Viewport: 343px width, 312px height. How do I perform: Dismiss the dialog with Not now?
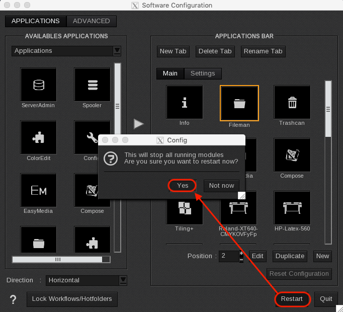coord(221,186)
